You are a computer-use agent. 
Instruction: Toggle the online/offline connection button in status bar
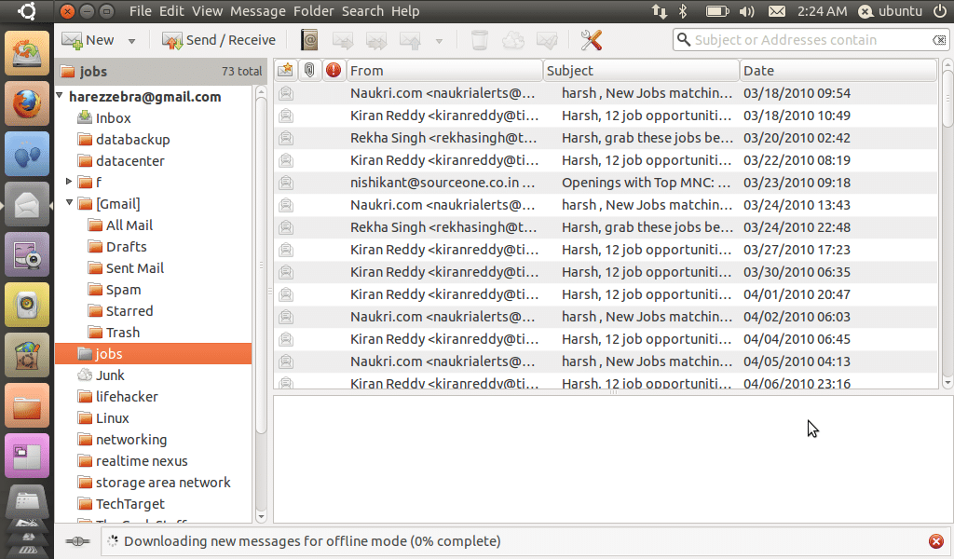click(78, 541)
